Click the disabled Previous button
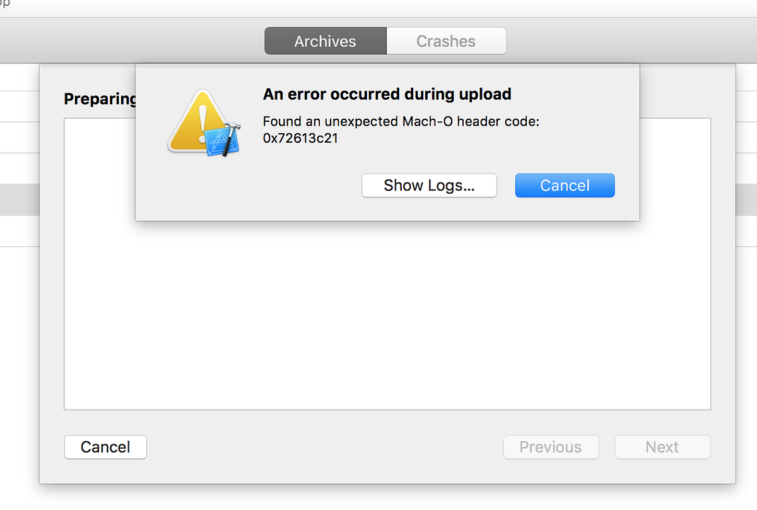Image resolution: width=757 pixels, height=510 pixels. (551, 447)
